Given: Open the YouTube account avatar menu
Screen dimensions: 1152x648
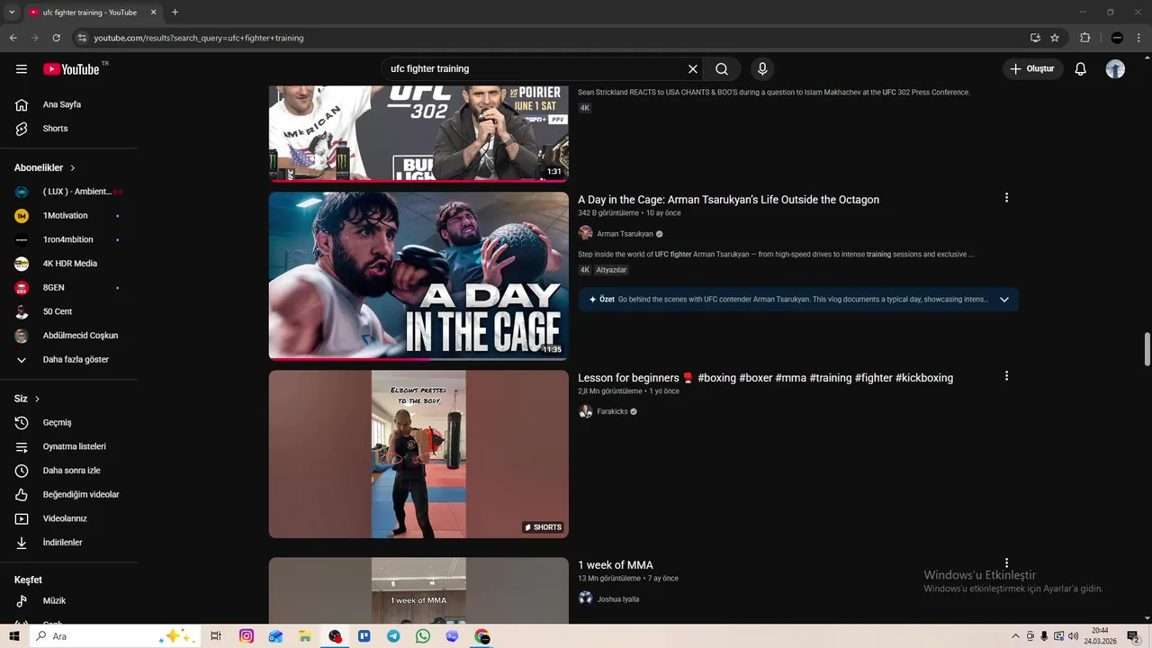Looking at the screenshot, I should 1115,69.
